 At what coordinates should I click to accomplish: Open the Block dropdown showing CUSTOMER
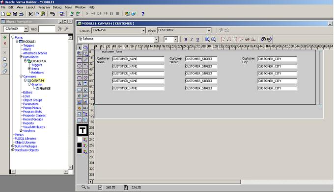click(209, 30)
